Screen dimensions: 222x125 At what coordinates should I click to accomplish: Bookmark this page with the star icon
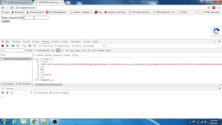click(208, 8)
